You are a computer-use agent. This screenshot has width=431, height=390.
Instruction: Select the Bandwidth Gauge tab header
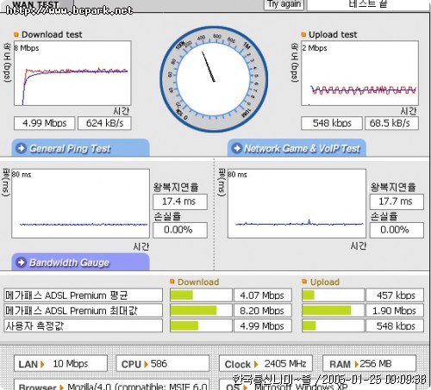tap(80, 262)
